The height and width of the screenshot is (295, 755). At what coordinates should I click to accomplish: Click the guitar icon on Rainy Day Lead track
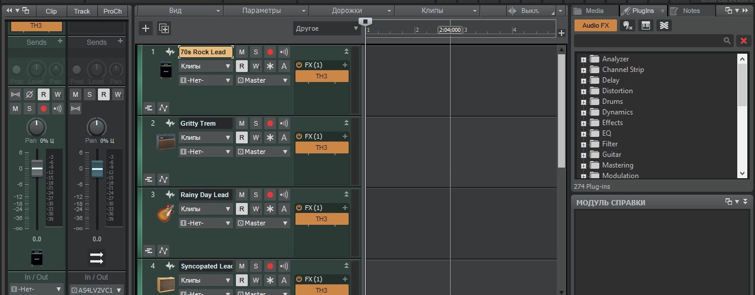pyautogui.click(x=166, y=212)
